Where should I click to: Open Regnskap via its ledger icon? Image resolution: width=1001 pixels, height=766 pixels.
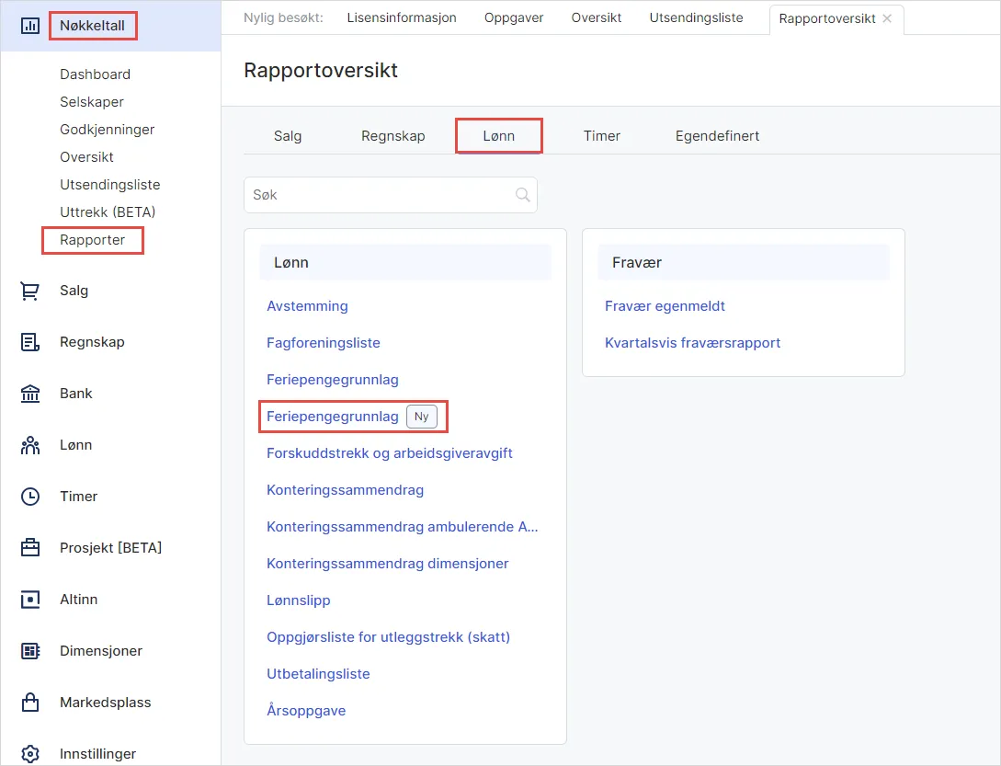pos(30,341)
